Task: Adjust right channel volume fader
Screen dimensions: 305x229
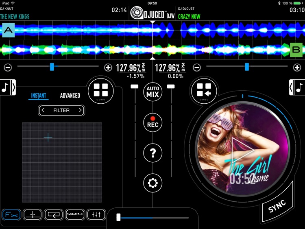Action: coord(171,87)
